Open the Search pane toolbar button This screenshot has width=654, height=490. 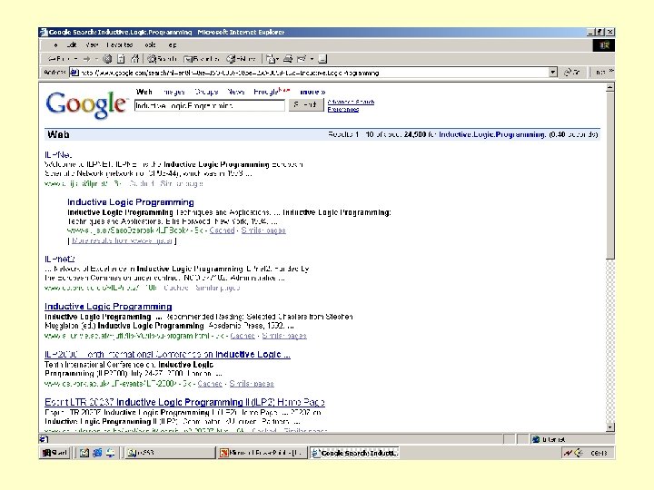tap(163, 59)
